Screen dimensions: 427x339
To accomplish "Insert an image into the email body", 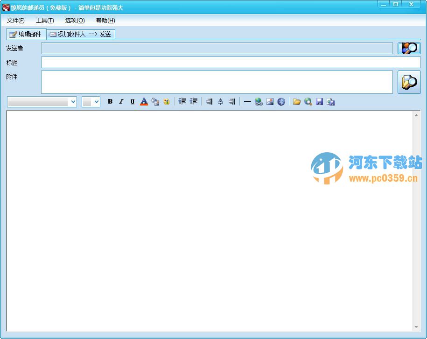I will click(x=270, y=101).
